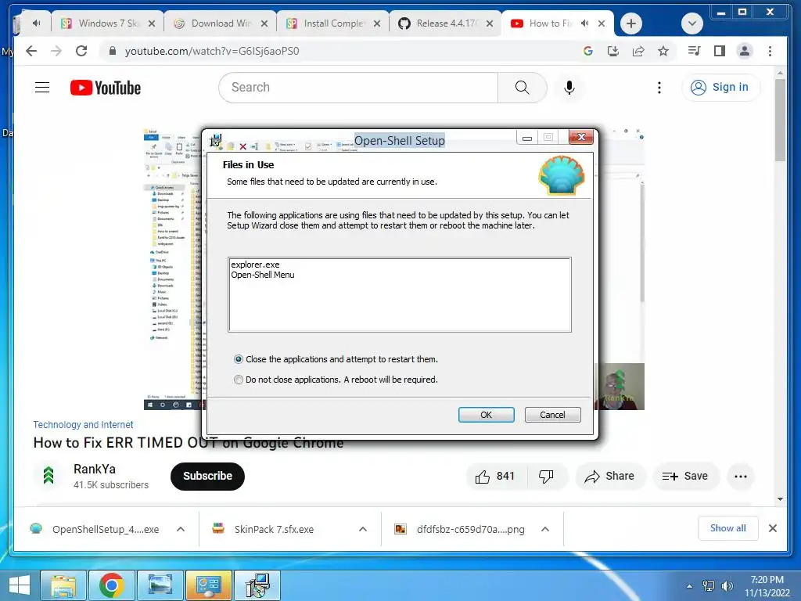Select Close the applications and restart radio

coord(238,359)
